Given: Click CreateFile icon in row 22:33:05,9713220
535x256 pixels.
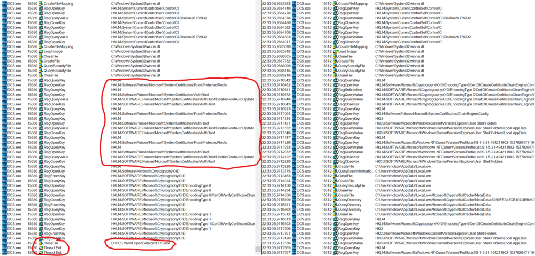Looking at the screenshot, I should pos(335,166).
